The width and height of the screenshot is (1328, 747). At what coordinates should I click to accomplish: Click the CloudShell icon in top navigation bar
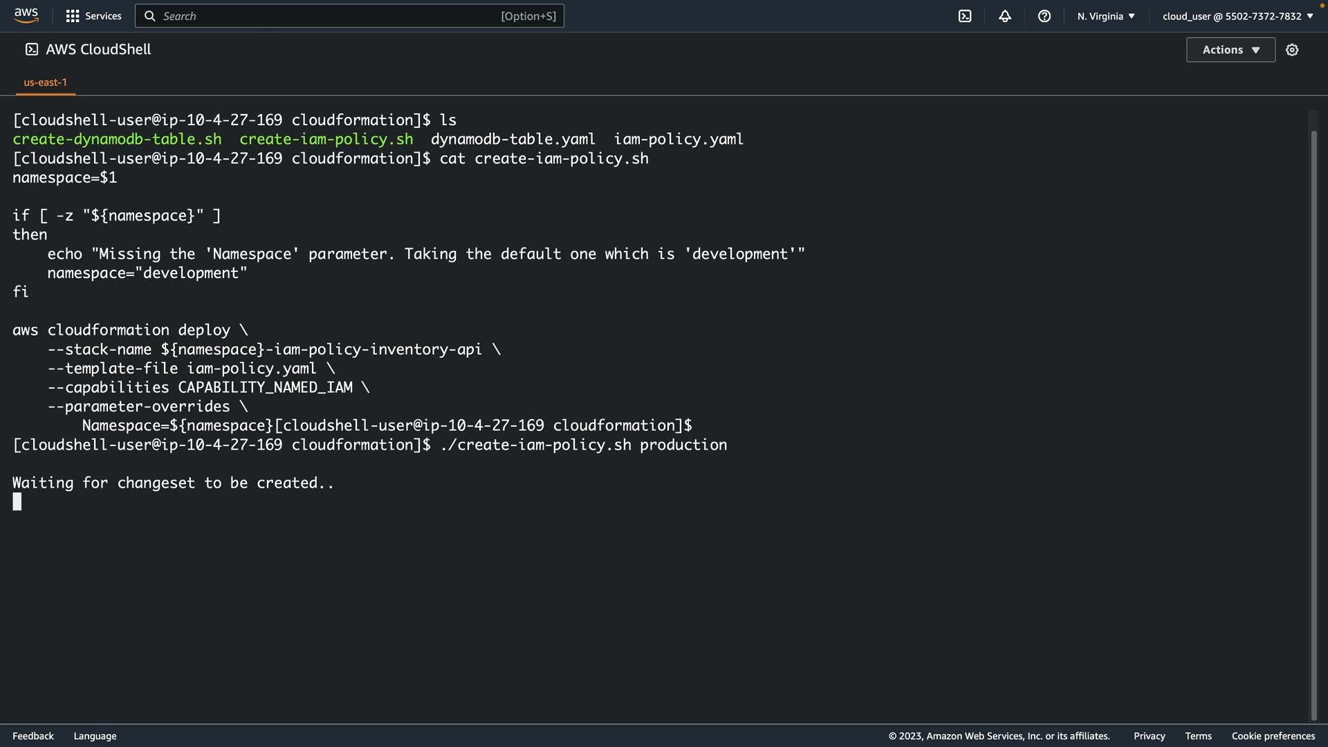coord(965,16)
